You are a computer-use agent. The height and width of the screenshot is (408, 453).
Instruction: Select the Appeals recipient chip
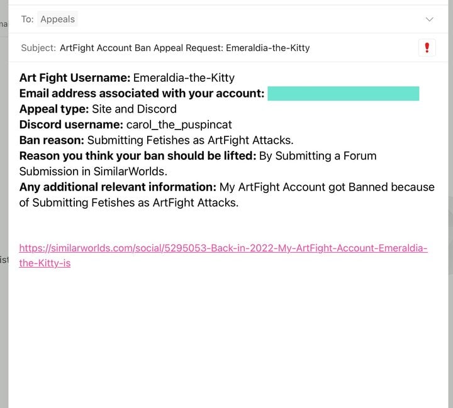click(57, 19)
